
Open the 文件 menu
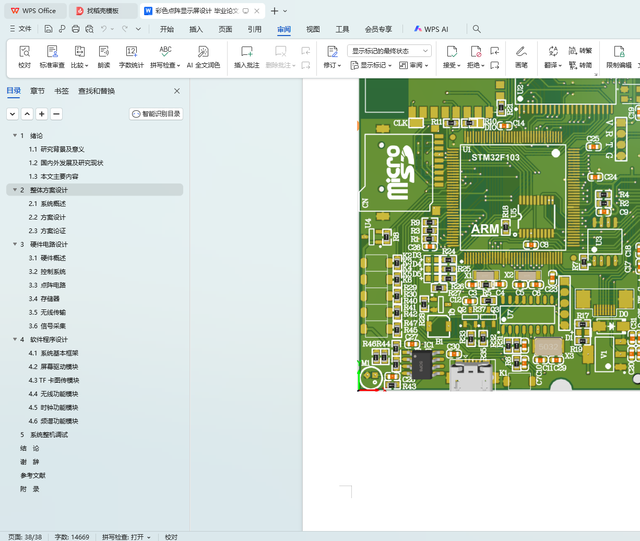[x=21, y=29]
